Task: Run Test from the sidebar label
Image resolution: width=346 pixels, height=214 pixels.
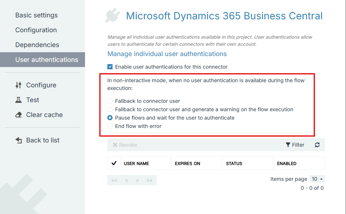Action: 33,100
